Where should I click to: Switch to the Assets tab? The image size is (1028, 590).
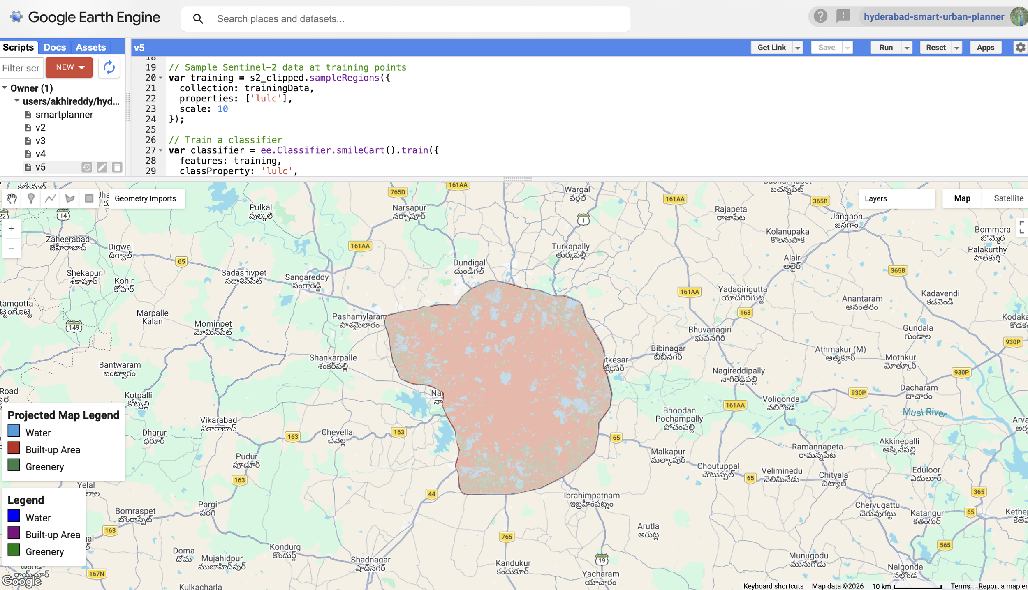[91, 47]
